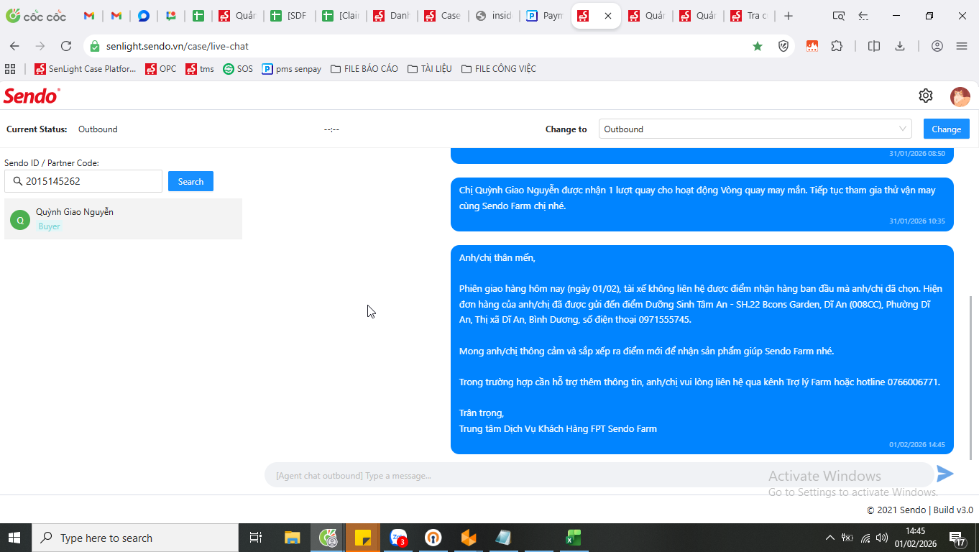Open the SOS bookmark
The width and height of the screenshot is (979, 552).
point(238,69)
